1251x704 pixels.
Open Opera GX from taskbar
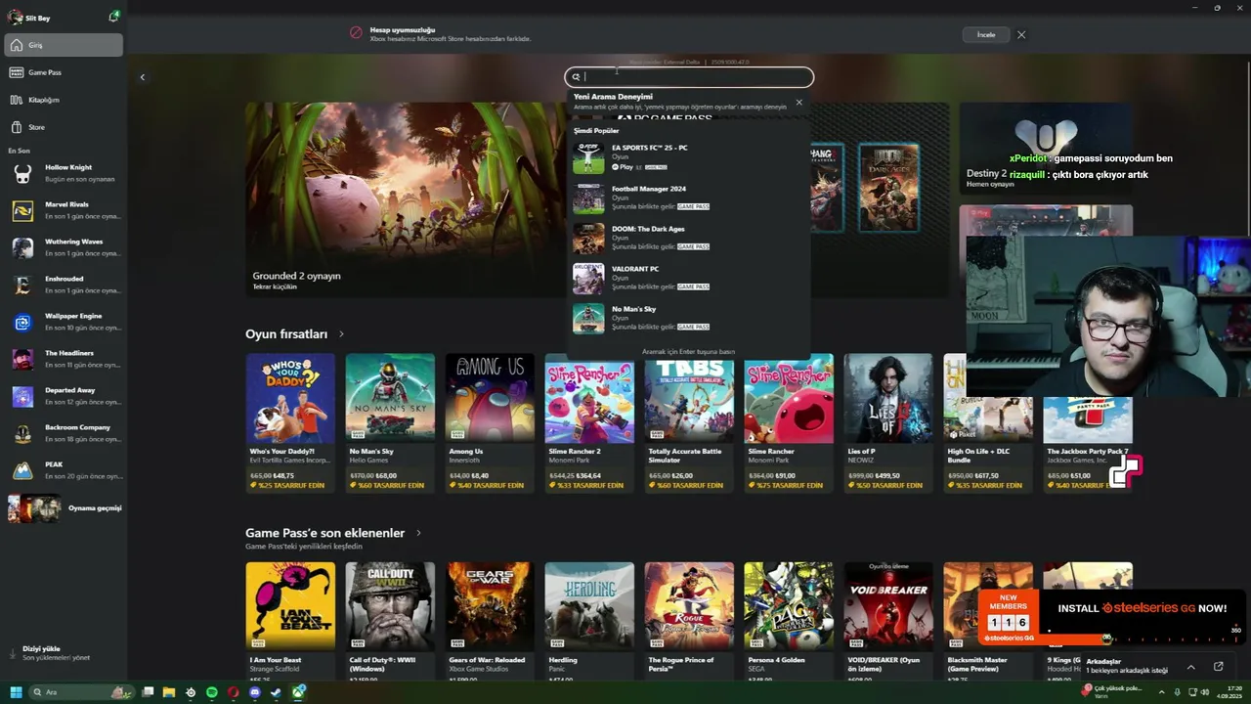pos(234,692)
